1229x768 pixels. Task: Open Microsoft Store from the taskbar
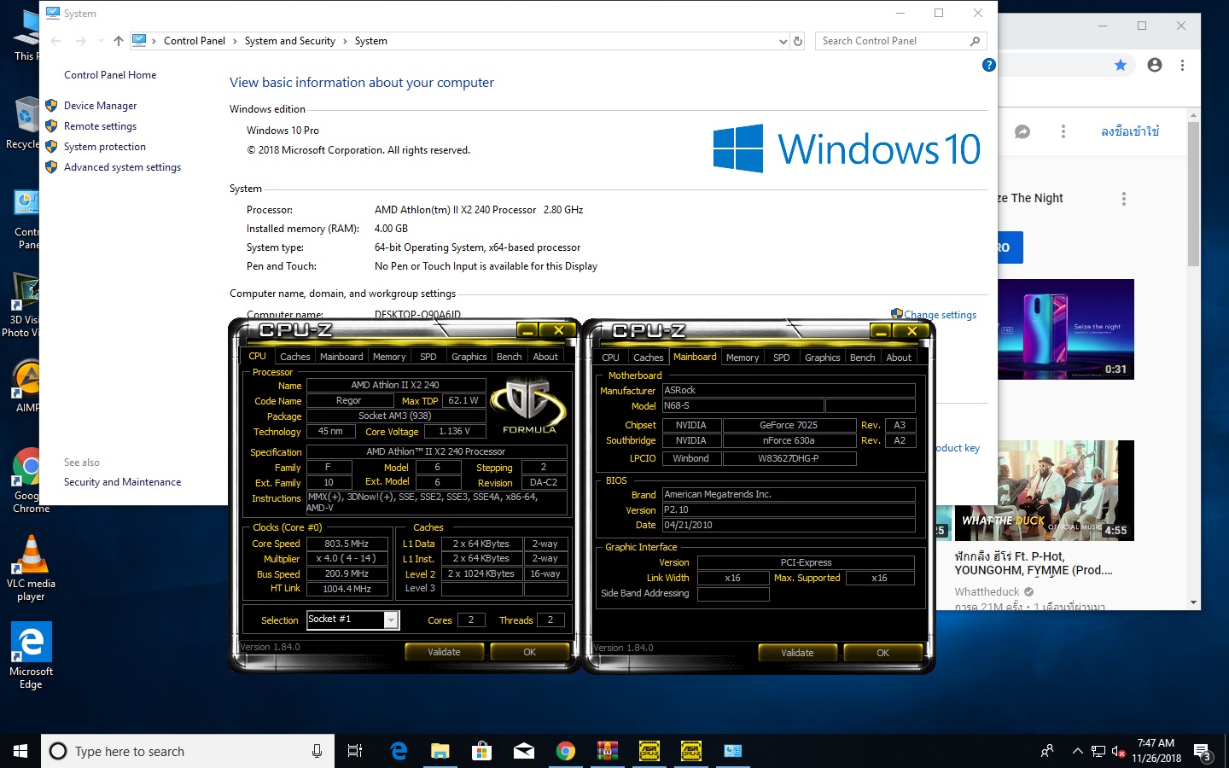[482, 751]
